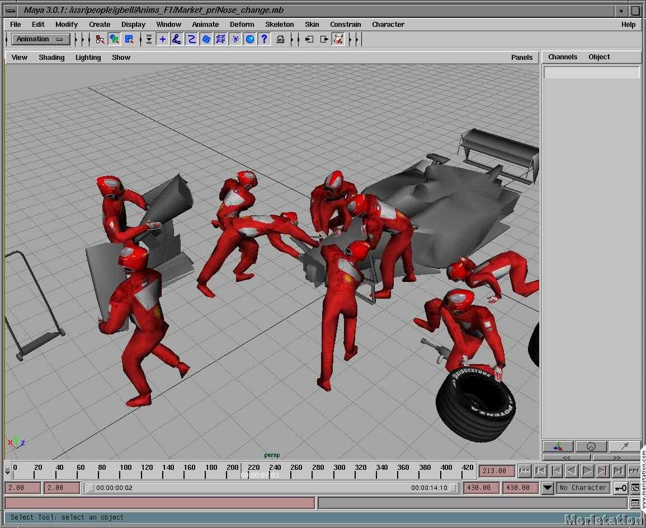Open the Channels menu in Channel Box

pyautogui.click(x=562, y=57)
